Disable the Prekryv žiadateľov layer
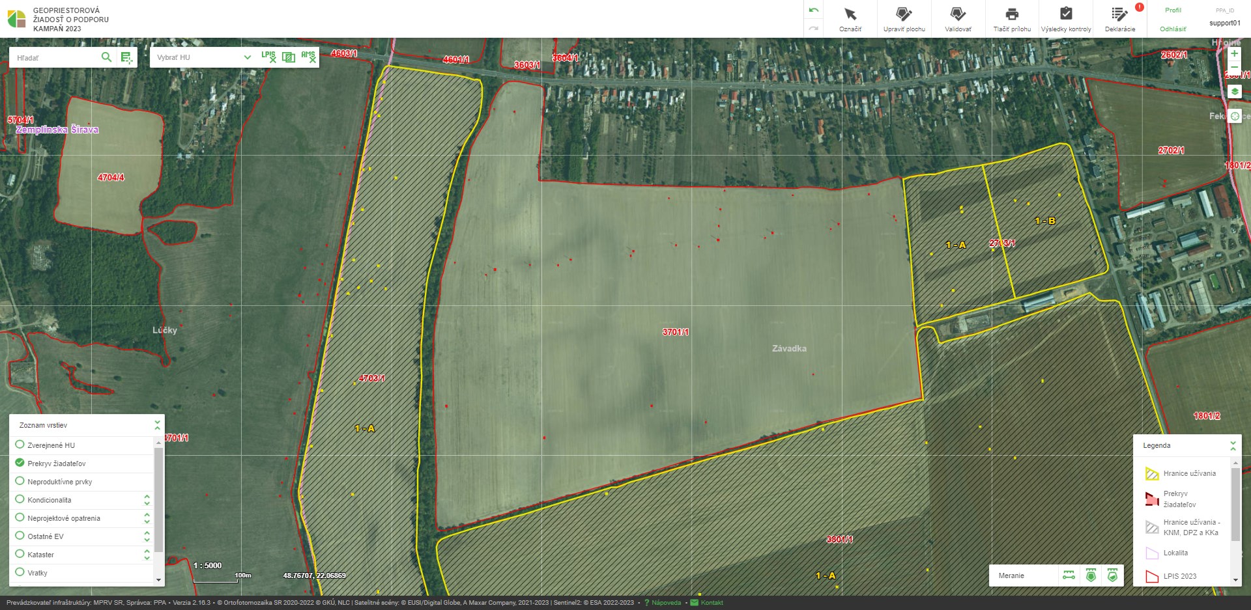 click(20, 463)
